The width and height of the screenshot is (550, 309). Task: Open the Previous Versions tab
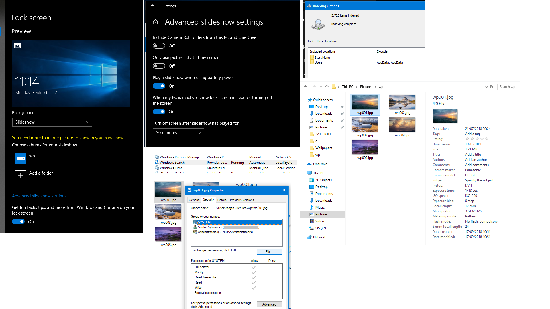[242, 200]
